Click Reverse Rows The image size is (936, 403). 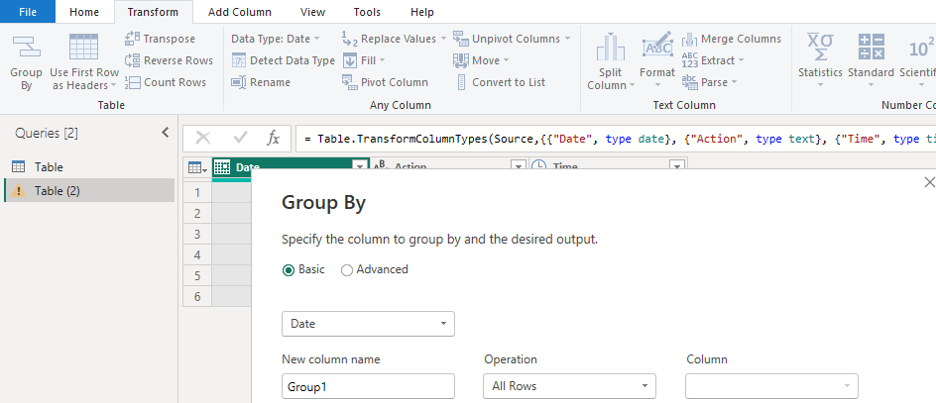[x=169, y=60]
